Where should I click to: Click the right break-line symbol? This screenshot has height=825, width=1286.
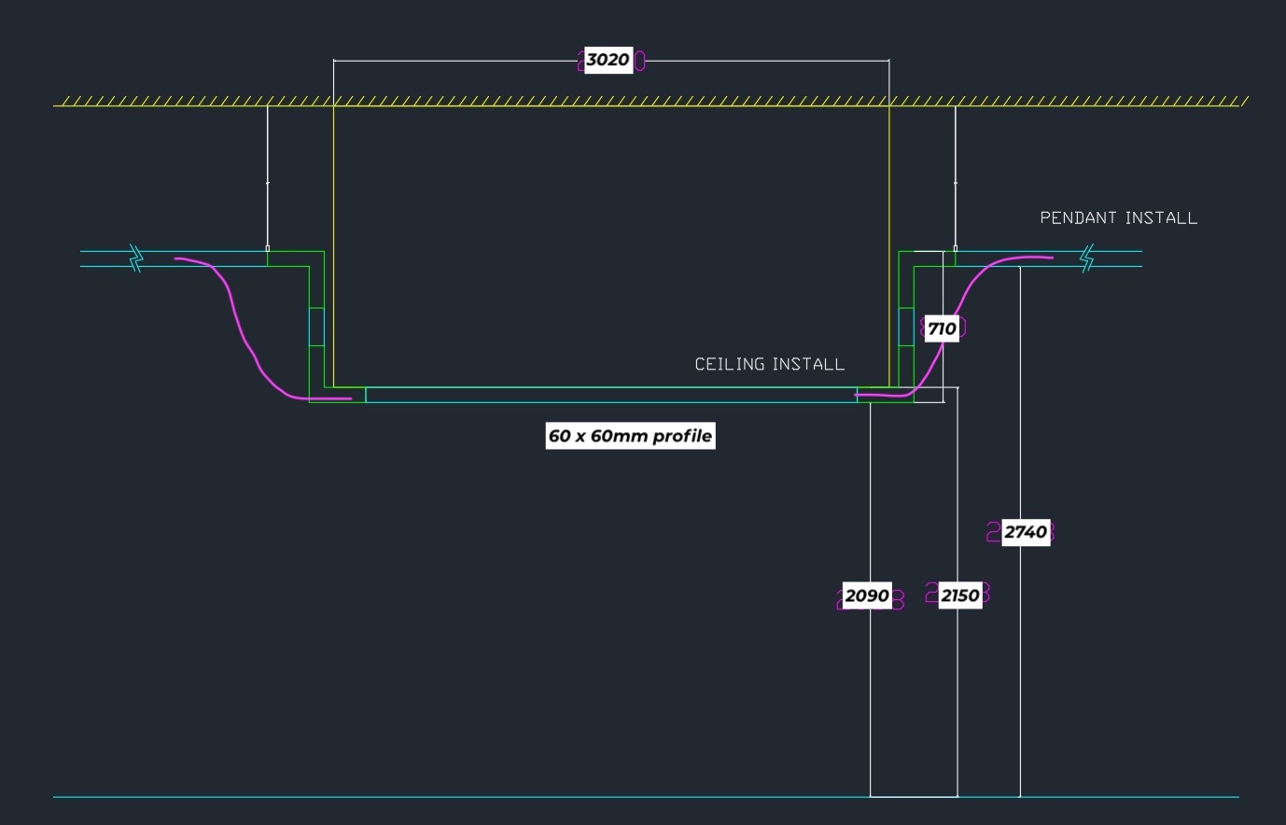click(x=1086, y=259)
